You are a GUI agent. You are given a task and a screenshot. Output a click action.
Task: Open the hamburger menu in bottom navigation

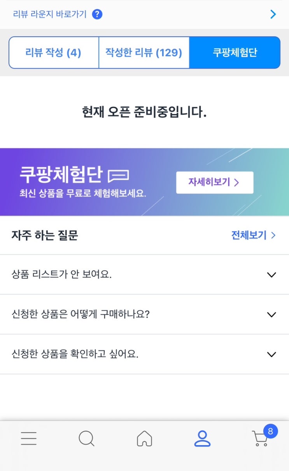[x=29, y=438]
